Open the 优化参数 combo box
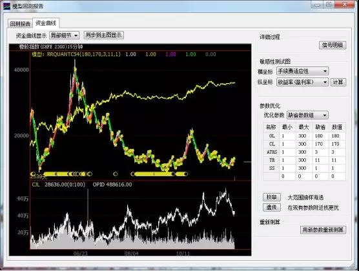The width and height of the screenshot is (359, 271). click(x=307, y=115)
